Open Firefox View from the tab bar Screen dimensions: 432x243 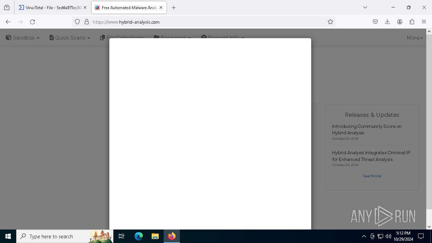(x=7, y=7)
